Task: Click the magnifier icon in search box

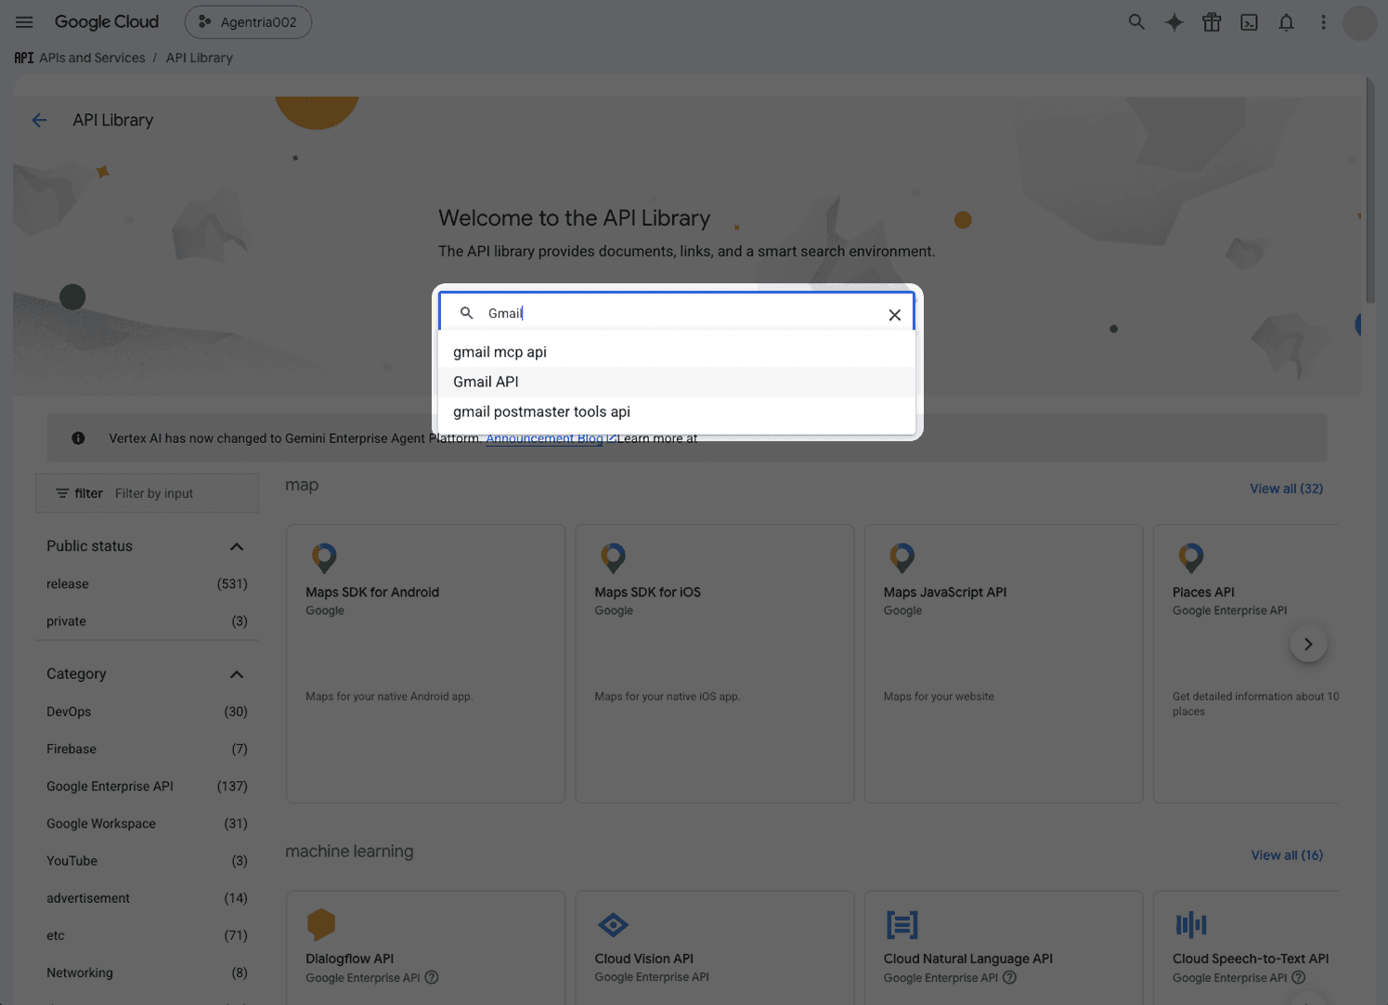Action: click(x=467, y=313)
